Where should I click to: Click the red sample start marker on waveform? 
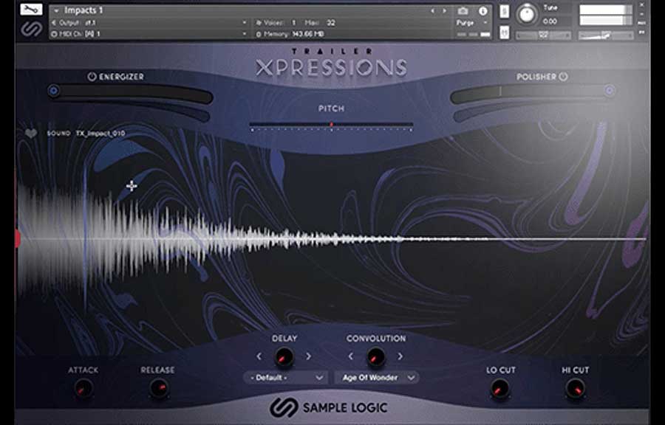pyautogui.click(x=18, y=239)
